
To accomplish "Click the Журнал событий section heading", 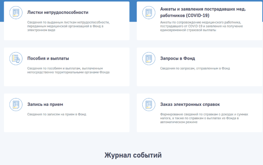I will [133, 155].
